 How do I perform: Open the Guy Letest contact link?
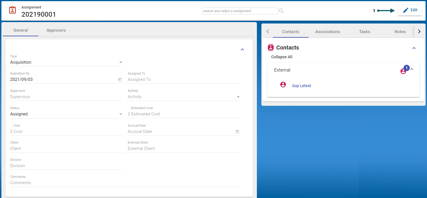[x=302, y=86]
